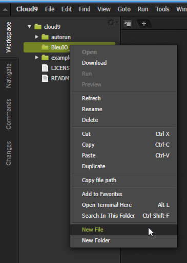Collapse the cloud9 root folder arrow
Viewport: 187px width, 263px height.
click(29, 27)
